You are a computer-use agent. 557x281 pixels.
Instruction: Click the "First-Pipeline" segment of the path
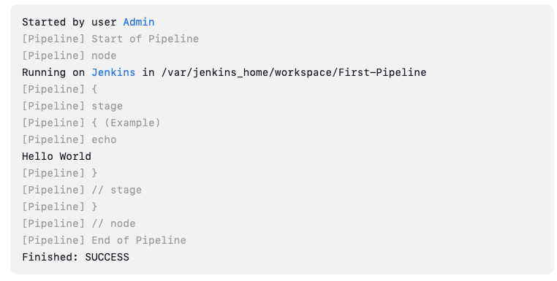[x=382, y=72]
